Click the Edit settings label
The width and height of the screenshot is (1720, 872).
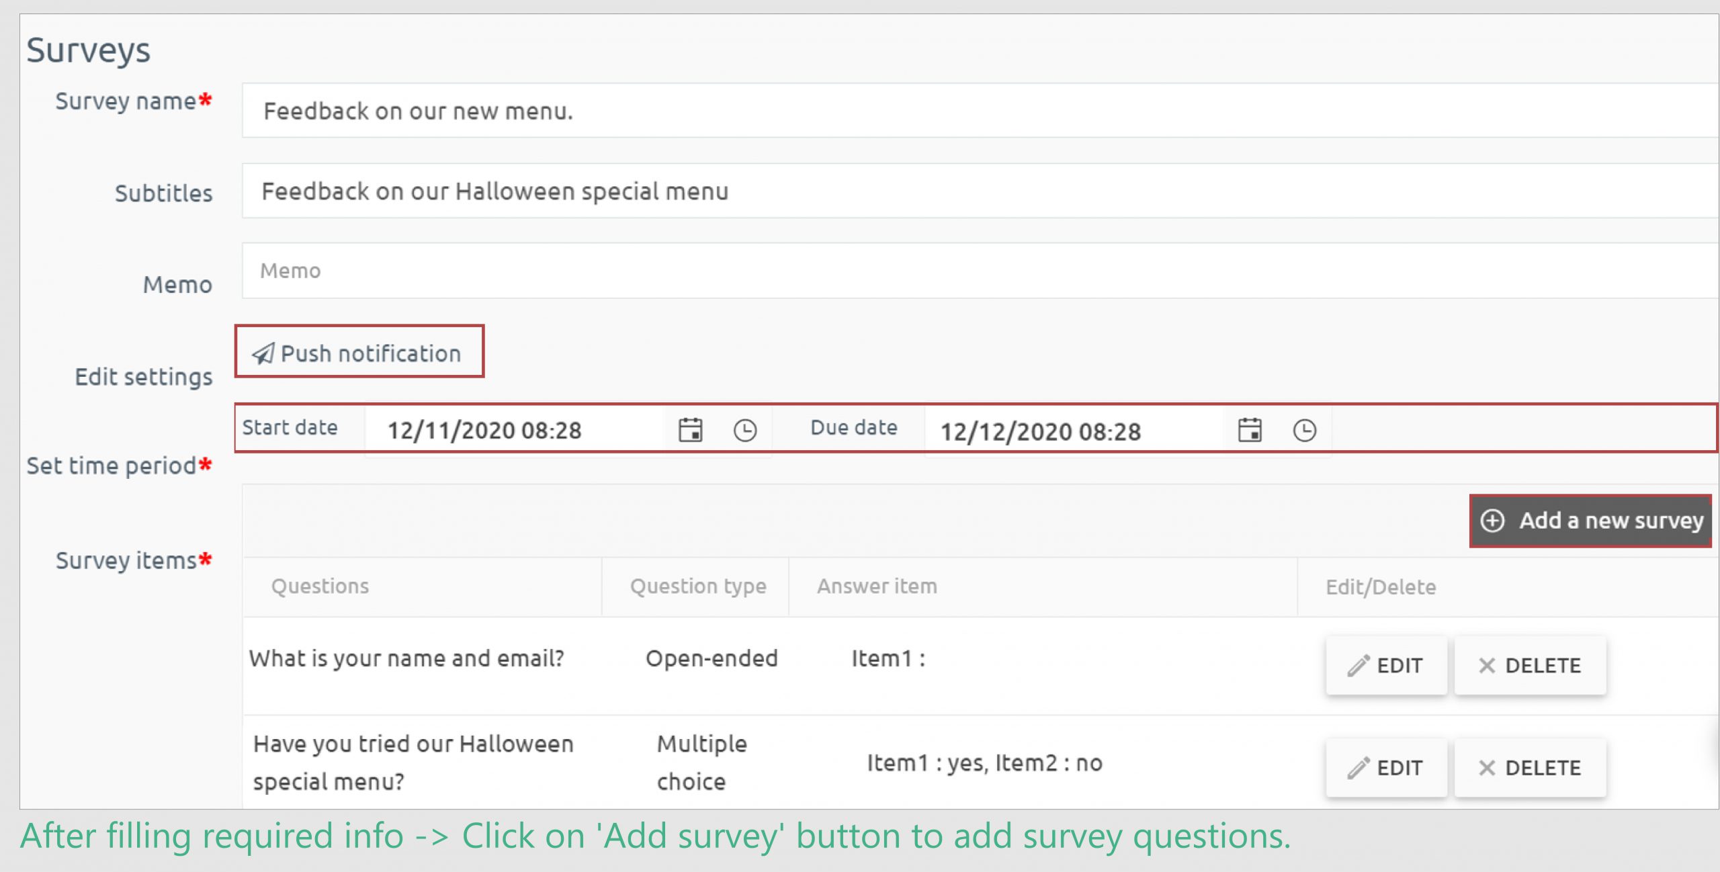(143, 377)
